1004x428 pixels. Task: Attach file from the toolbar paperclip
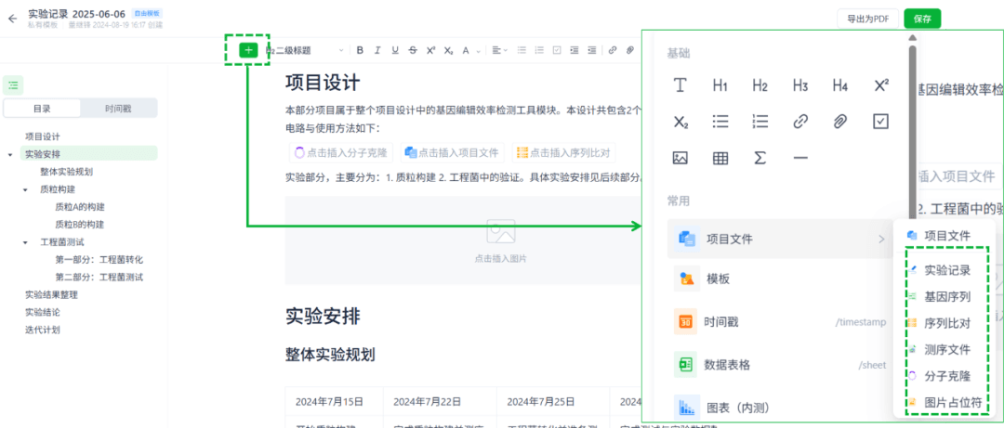[630, 50]
